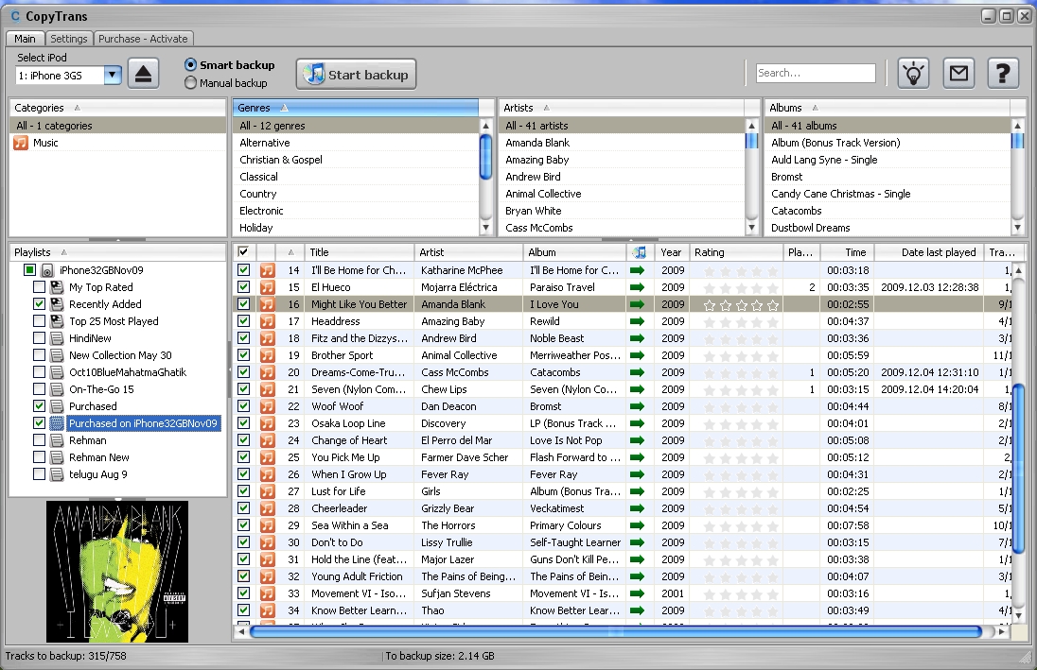This screenshot has height=670, width=1037.
Task: Select playlist Purchased on iPhone32GBNov09
Action: 143,423
